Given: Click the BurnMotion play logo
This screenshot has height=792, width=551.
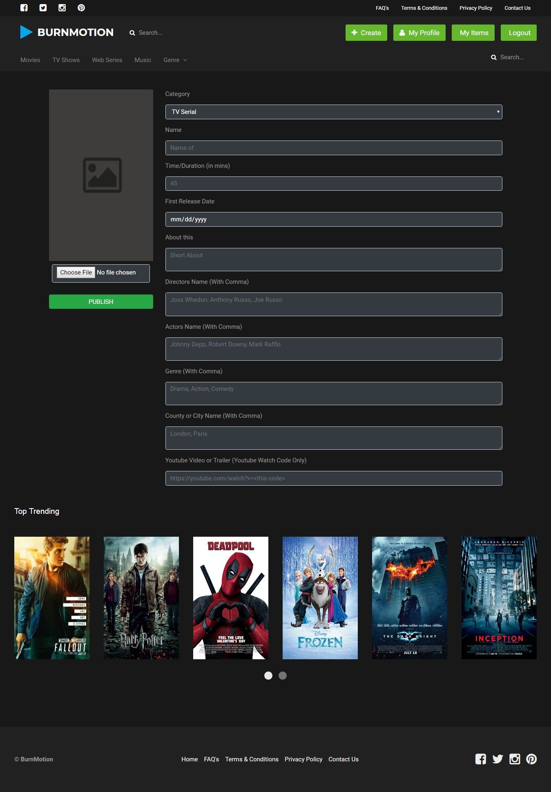Looking at the screenshot, I should [x=26, y=32].
